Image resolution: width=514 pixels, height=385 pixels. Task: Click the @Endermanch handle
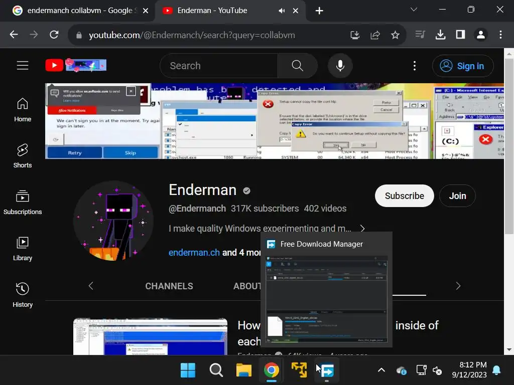tap(197, 209)
